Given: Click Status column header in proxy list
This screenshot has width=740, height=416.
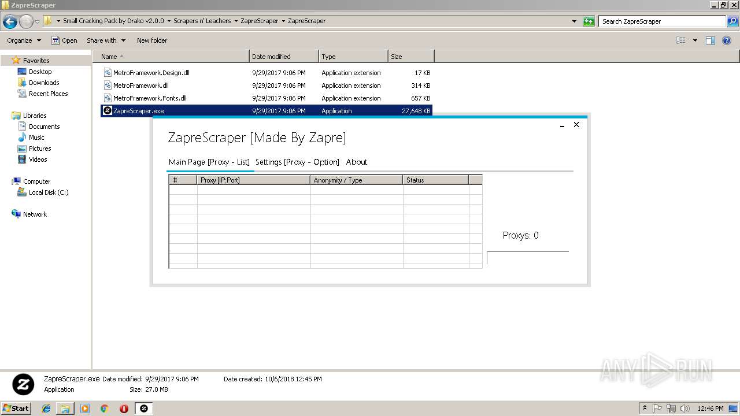Looking at the screenshot, I should [436, 180].
